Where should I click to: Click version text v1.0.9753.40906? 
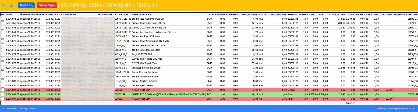coord(10,109)
